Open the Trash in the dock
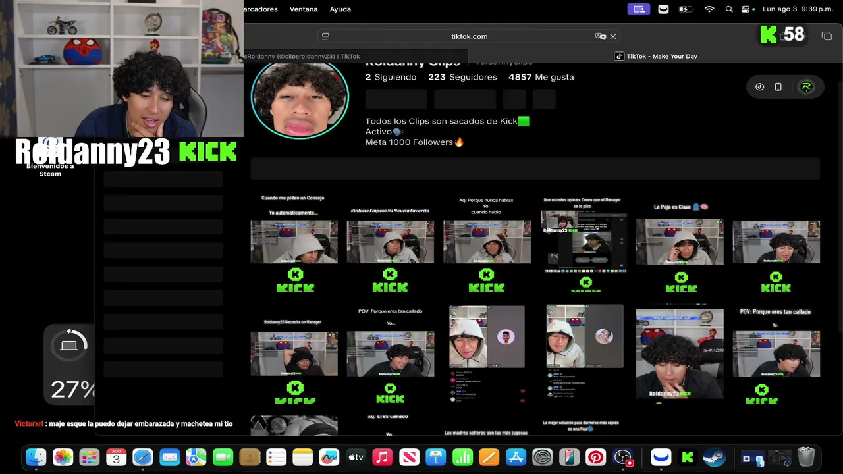843x474 pixels. point(806,457)
